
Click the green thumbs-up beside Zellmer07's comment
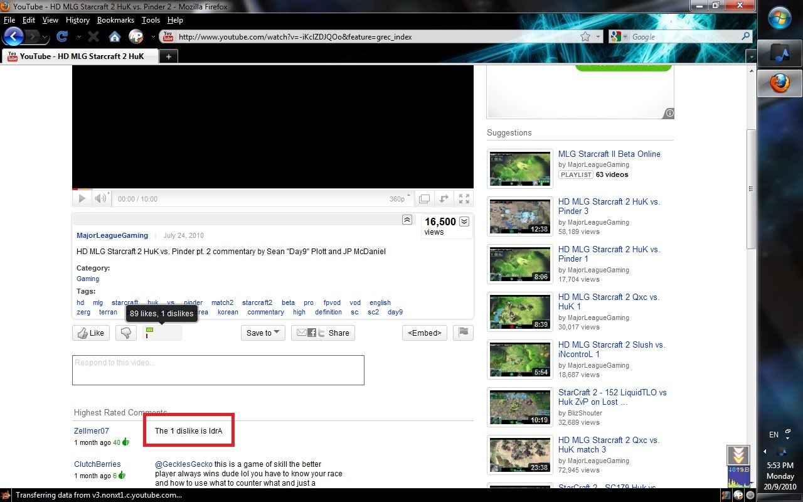125,442
